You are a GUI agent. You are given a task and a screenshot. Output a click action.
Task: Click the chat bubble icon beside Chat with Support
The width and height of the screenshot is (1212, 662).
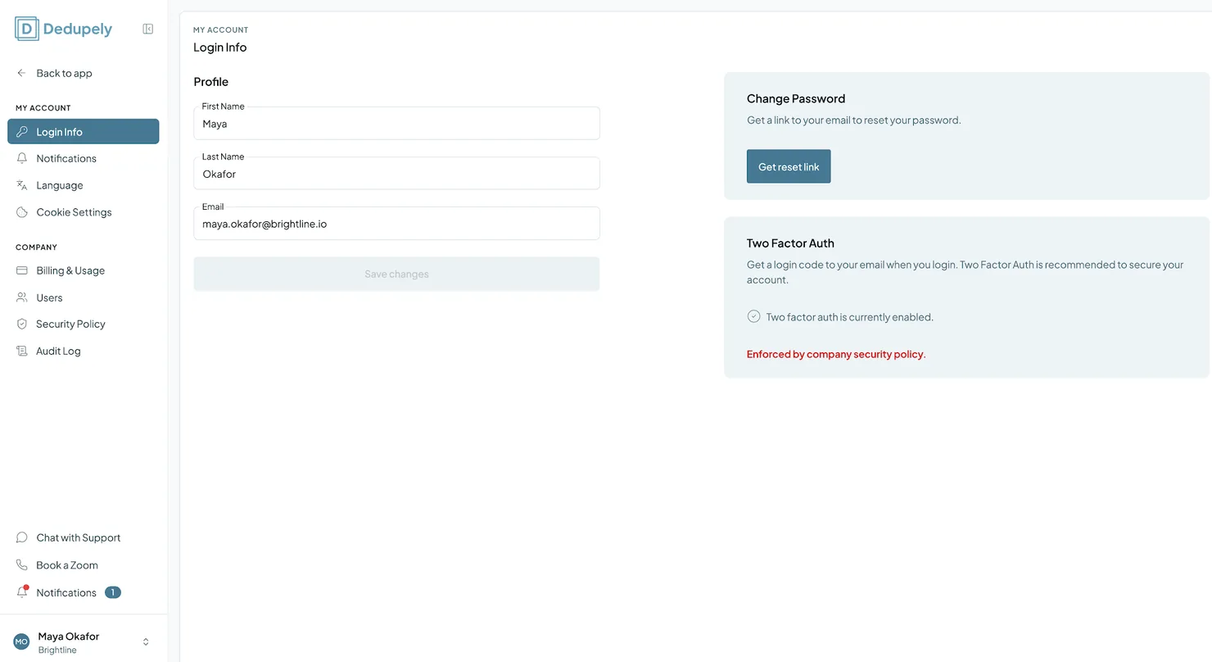(22, 537)
